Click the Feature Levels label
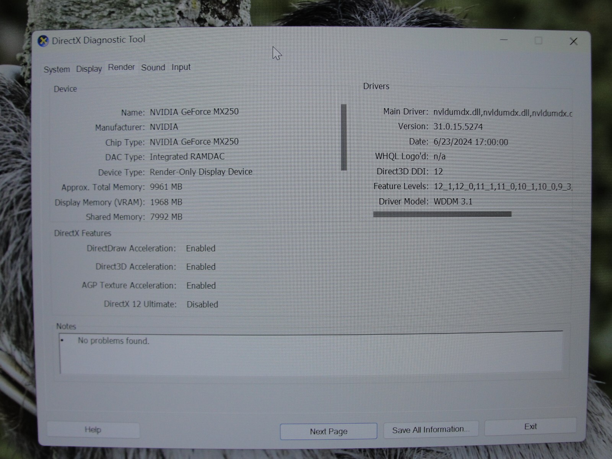The width and height of the screenshot is (612, 459). [401, 186]
